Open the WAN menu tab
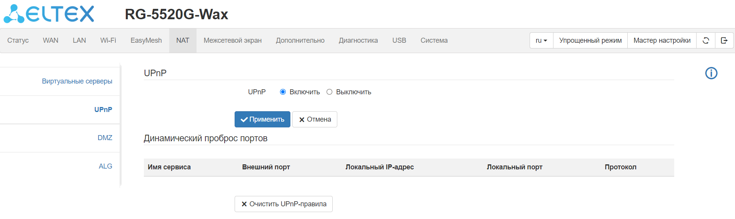735x219 pixels. pyautogui.click(x=50, y=40)
